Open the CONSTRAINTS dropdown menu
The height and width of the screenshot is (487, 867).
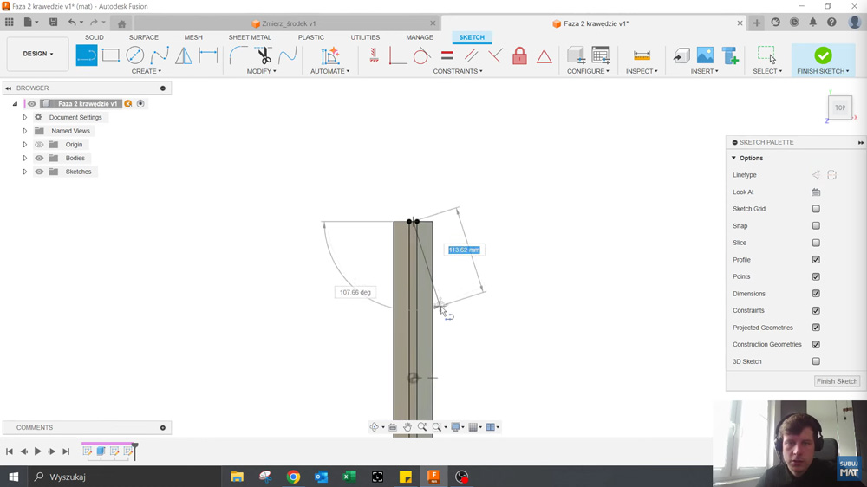[458, 71]
